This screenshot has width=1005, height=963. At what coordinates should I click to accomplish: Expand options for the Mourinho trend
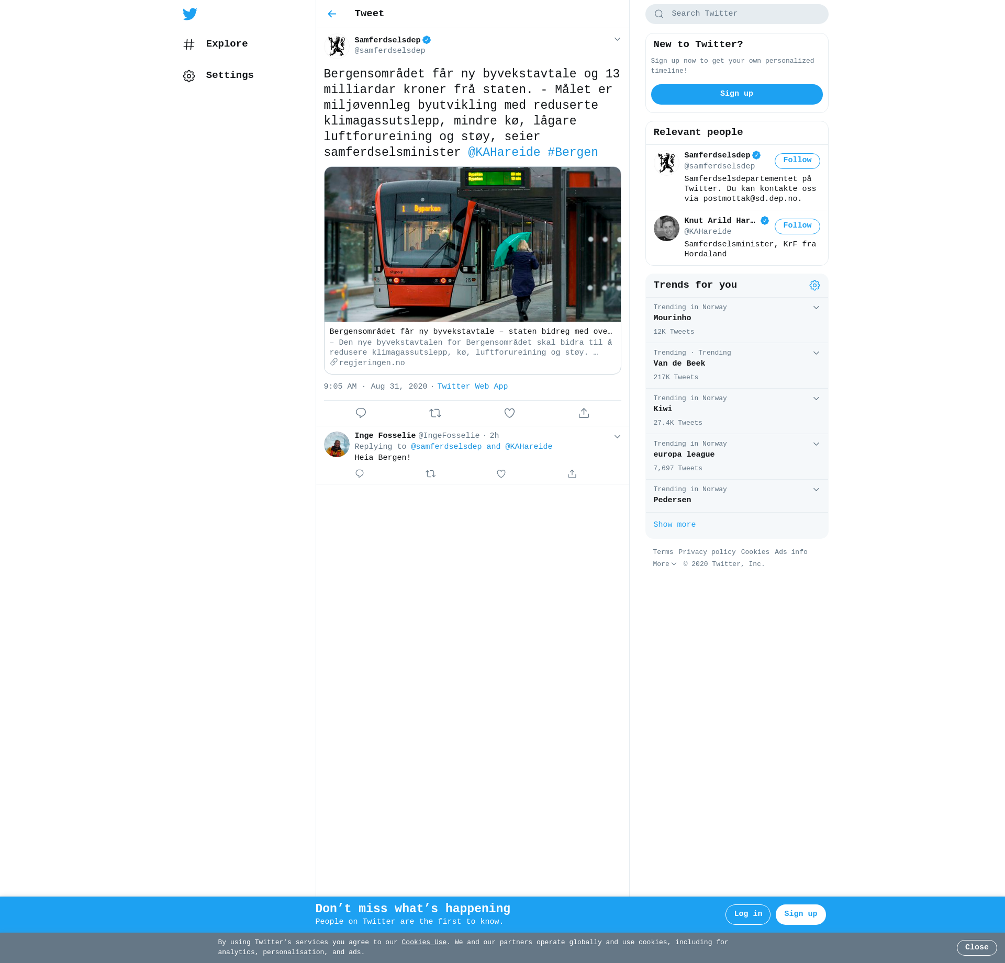coord(816,308)
